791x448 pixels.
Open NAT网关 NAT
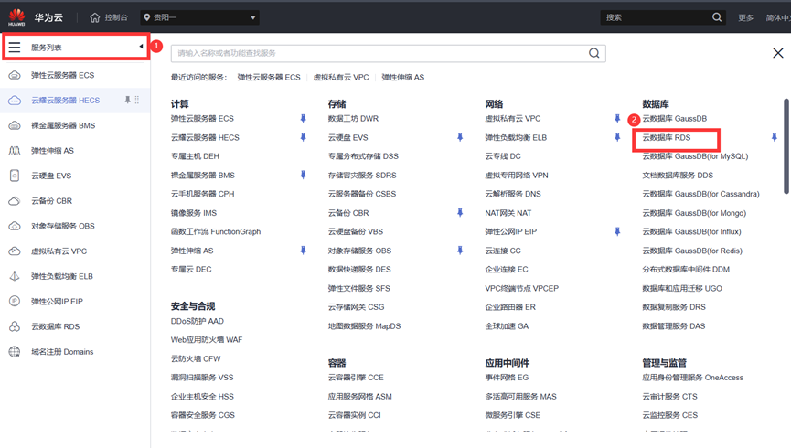[x=508, y=213]
